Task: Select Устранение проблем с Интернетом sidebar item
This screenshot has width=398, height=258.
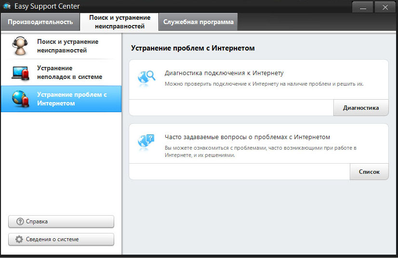Action: [61, 99]
